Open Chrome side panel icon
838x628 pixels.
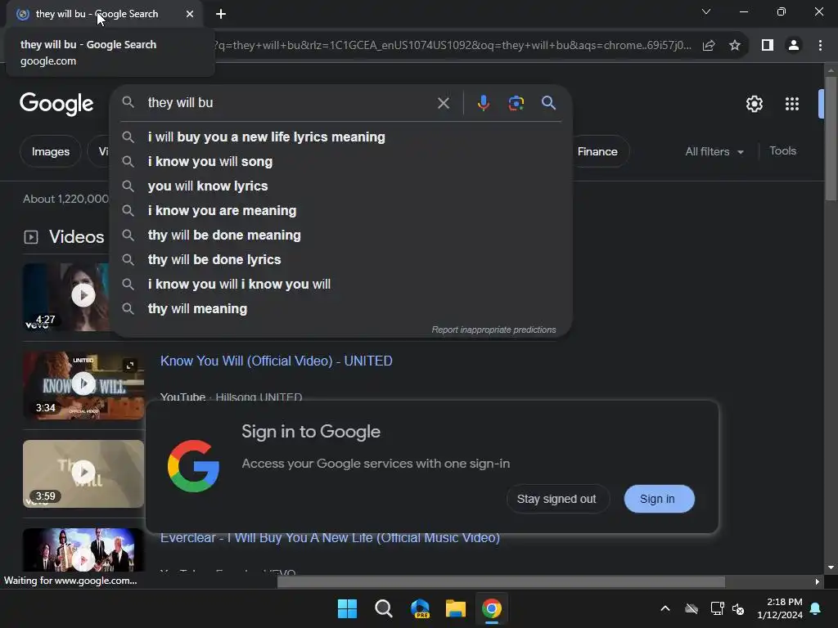pos(767,46)
